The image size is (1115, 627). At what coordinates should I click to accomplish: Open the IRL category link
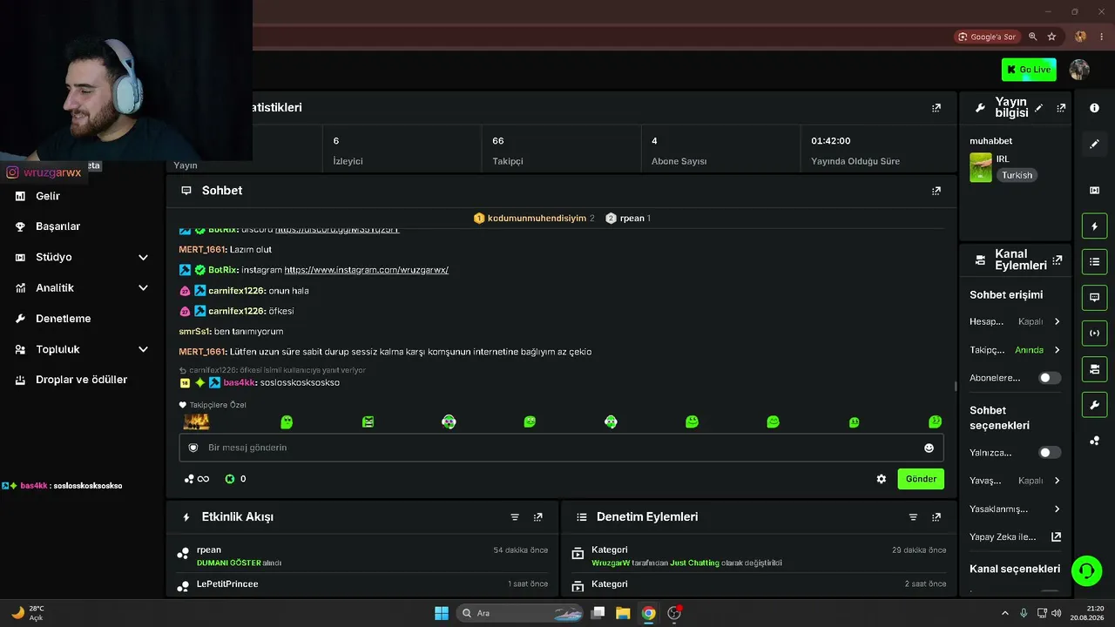[1003, 159]
